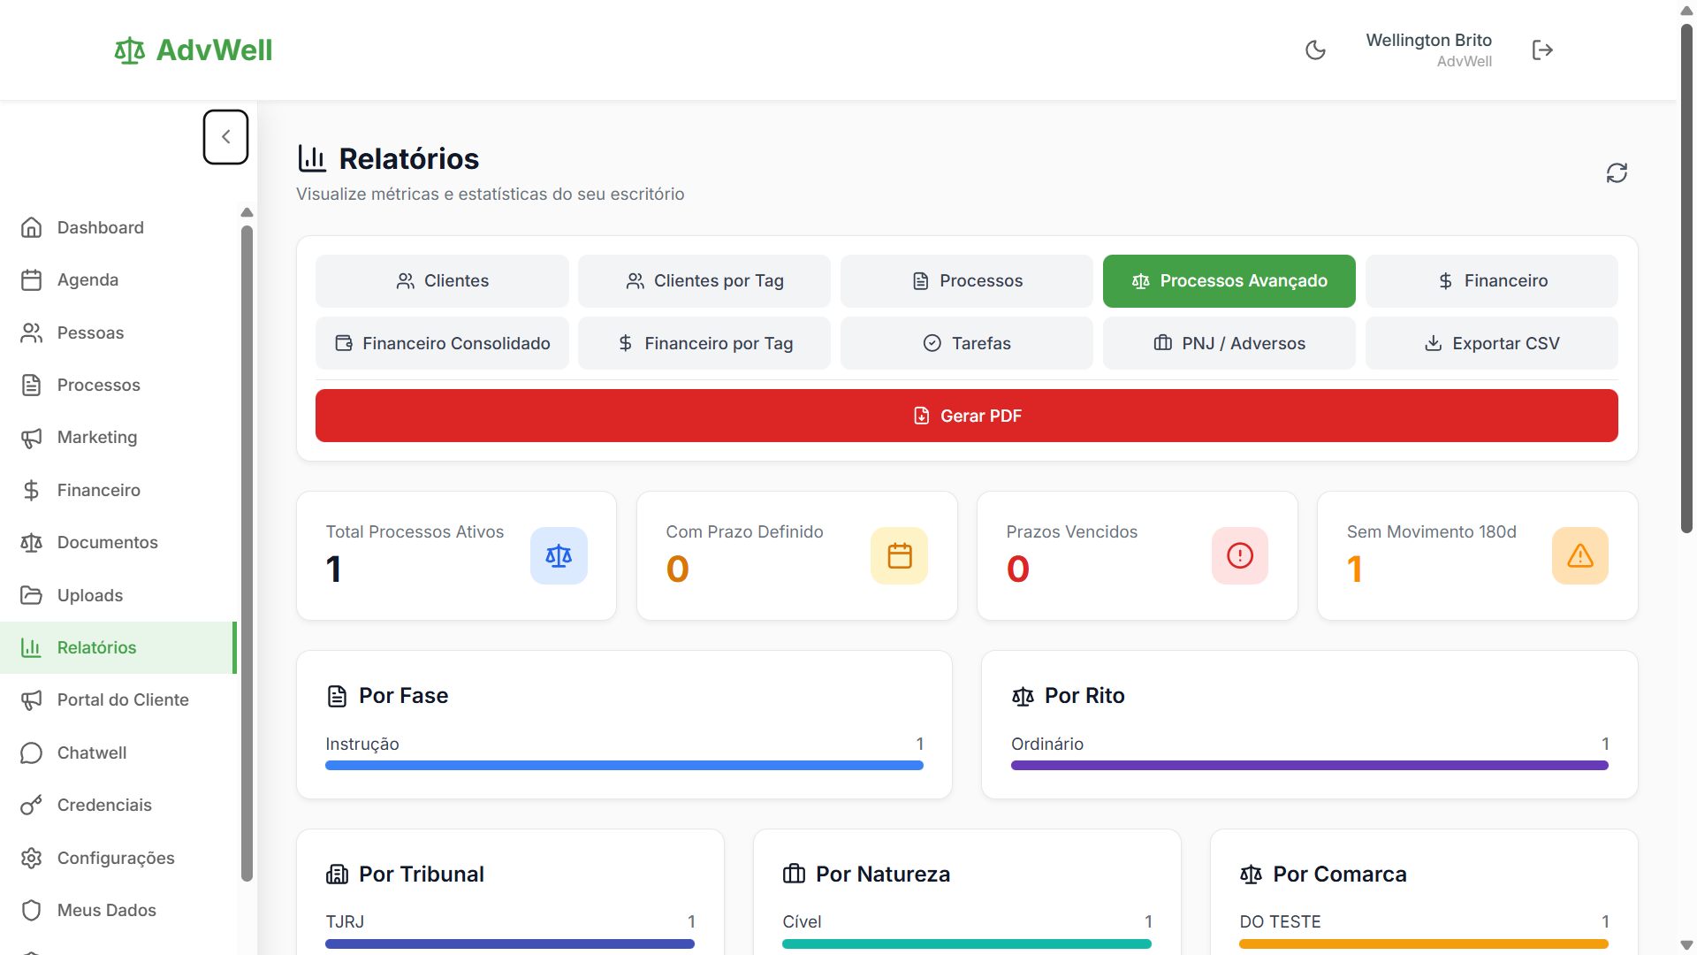Click the calendar icon in Com Prazo Definido
1697x955 pixels.
(899, 556)
